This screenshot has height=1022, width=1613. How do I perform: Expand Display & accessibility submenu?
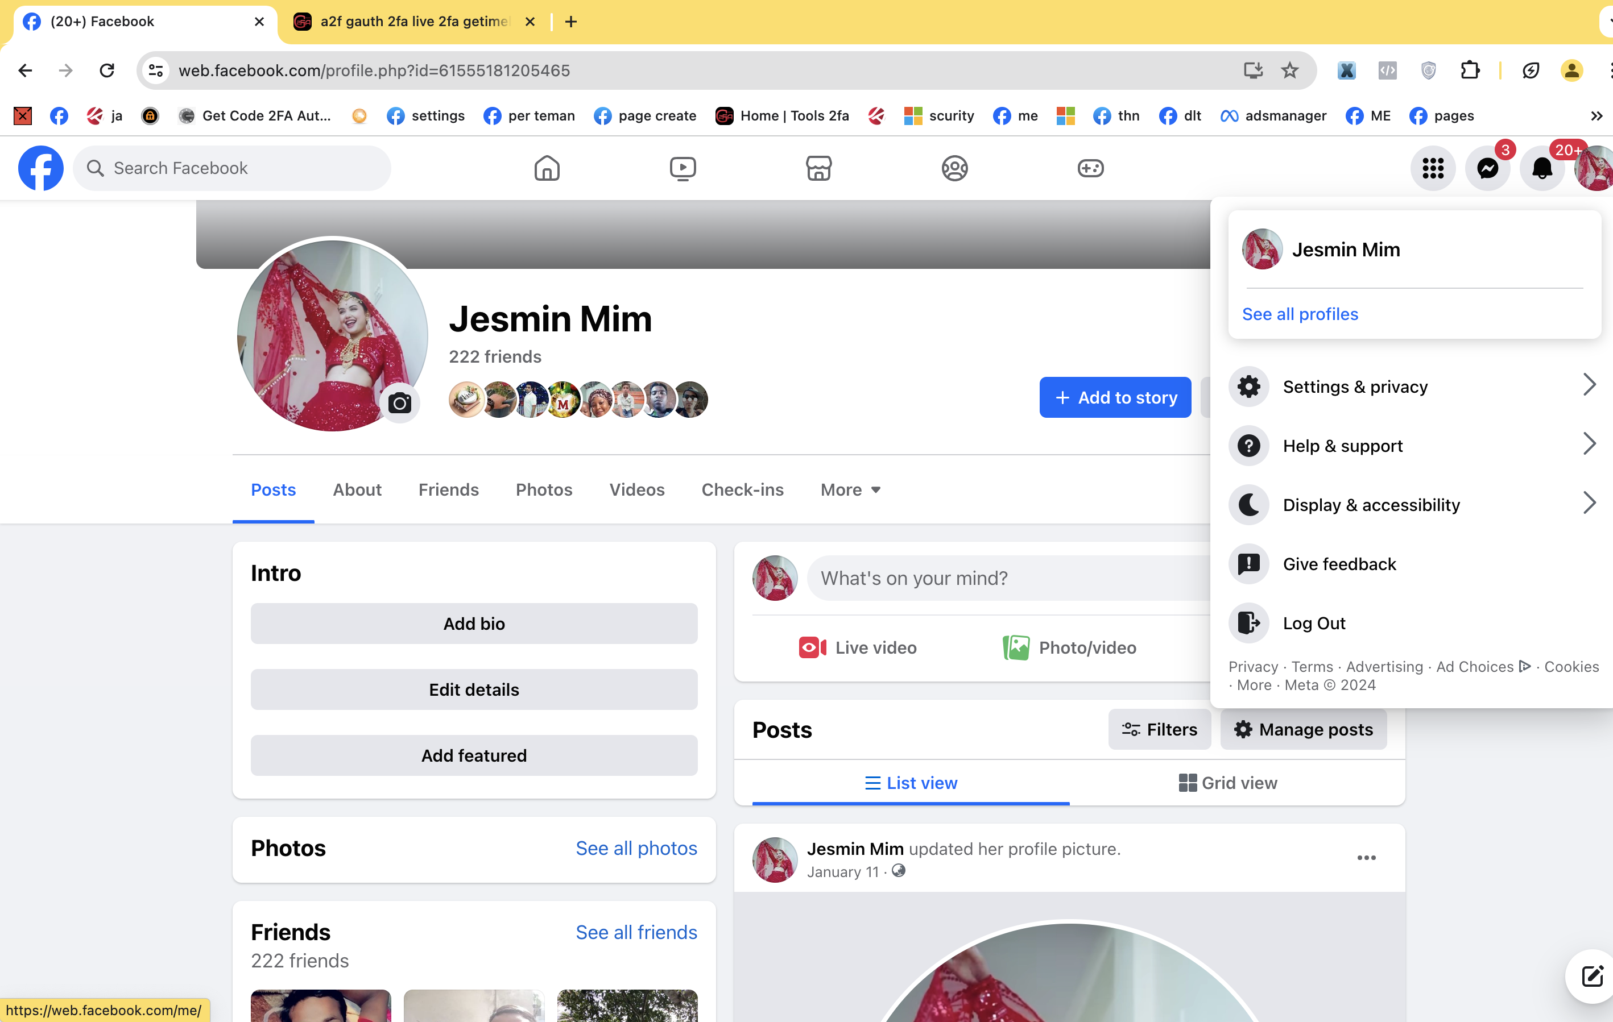1413,505
